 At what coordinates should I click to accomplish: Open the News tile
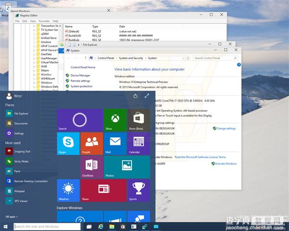point(104,191)
